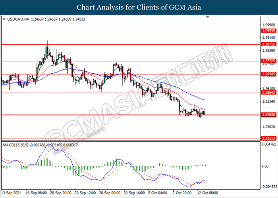The height and width of the screenshot is (198, 278).
Task: Click the 13 Sep 2021 date label
Action: coord(11,193)
